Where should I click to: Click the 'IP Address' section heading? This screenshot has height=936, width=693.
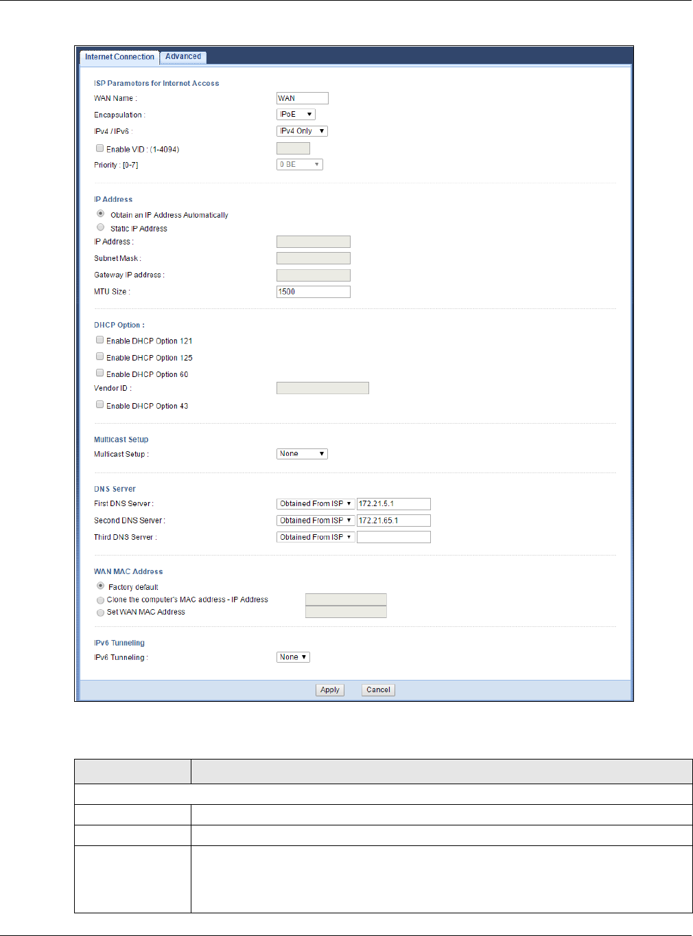pyautogui.click(x=113, y=199)
